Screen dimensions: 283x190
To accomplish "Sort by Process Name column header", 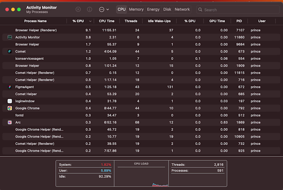I will click(35, 21).
